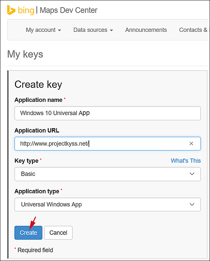
Task: Focus the Application URL input field
Action: [107, 144]
